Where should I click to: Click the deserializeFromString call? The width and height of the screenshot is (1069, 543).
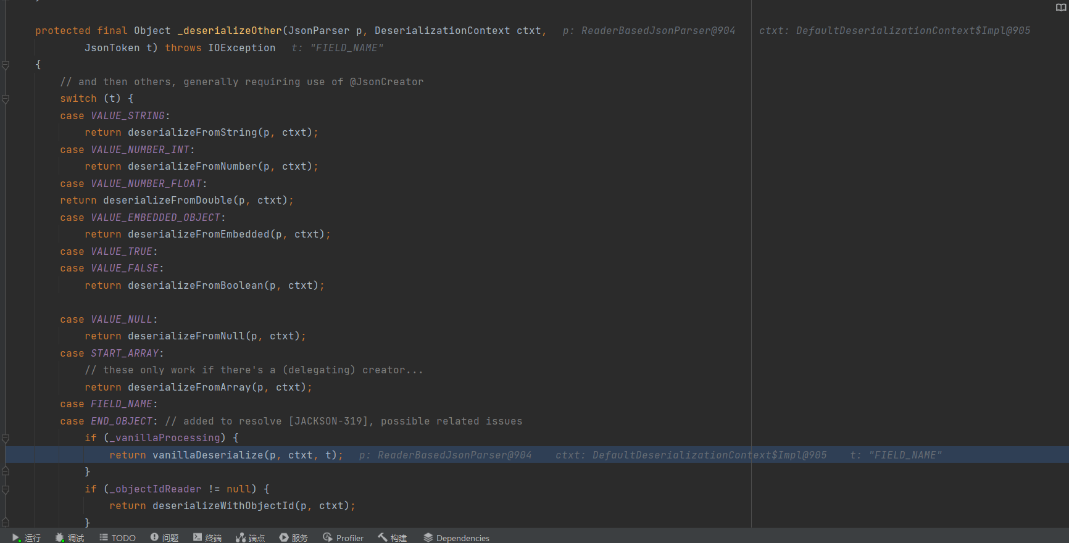coord(192,132)
